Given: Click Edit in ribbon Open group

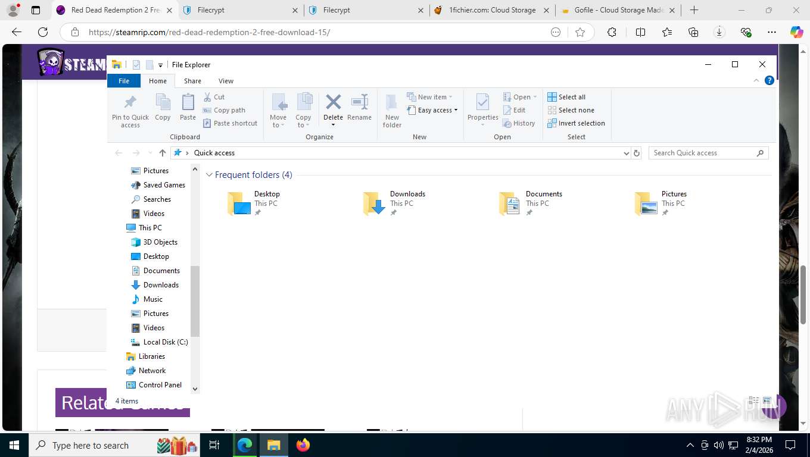Looking at the screenshot, I should pyautogui.click(x=515, y=110).
